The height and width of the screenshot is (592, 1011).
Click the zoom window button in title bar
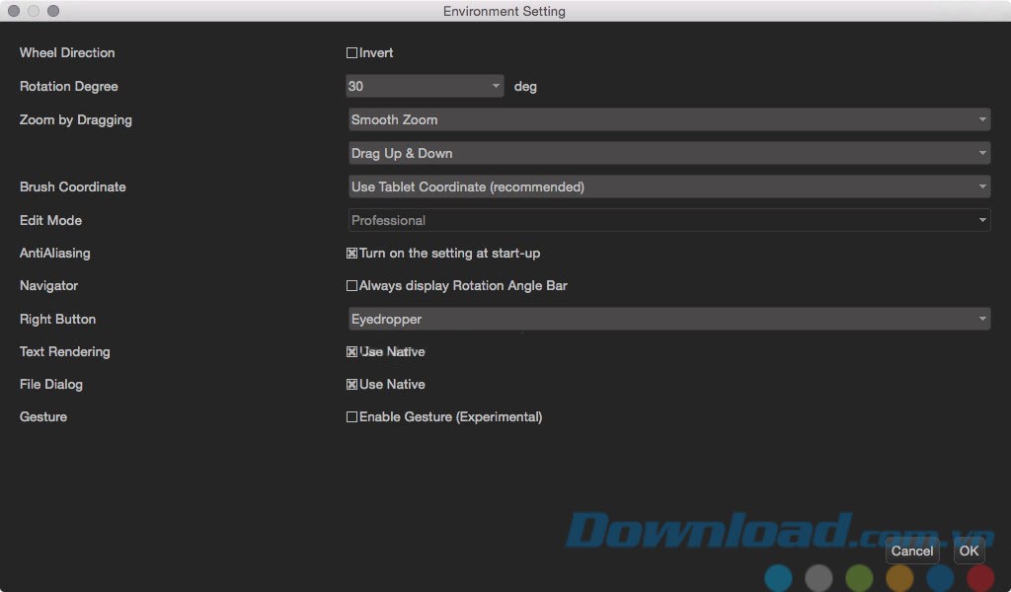53,11
